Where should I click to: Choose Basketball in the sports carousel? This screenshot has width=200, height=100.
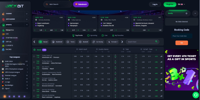coord(57,42)
